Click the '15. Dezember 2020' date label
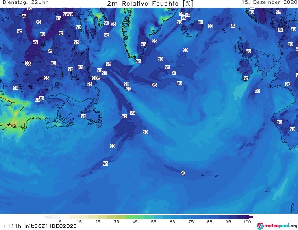 click(270, 2)
